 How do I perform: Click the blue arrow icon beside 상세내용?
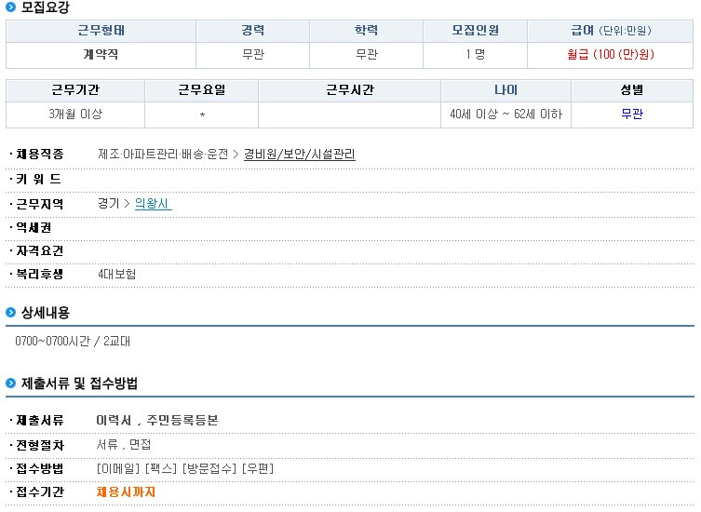(11, 312)
